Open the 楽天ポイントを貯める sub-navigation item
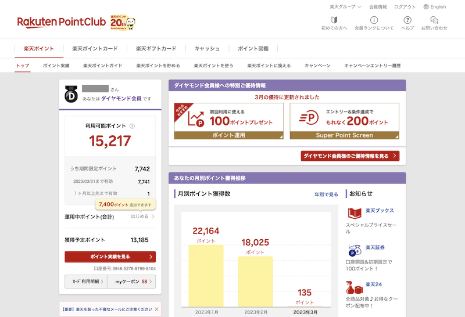Image resolution: width=465 pixels, height=317 pixels. 158,66
